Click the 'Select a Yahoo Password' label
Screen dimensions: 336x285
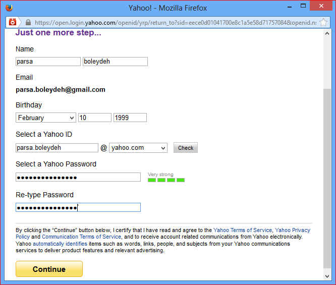(x=56, y=164)
